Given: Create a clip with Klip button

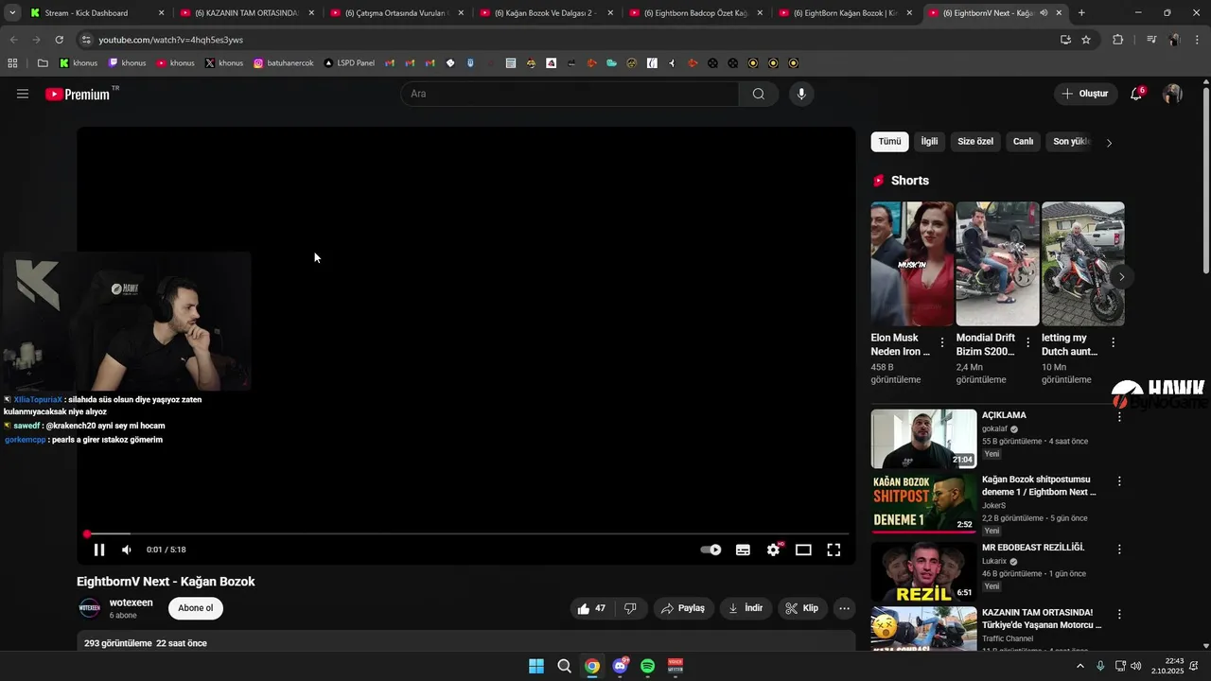Looking at the screenshot, I should click(802, 608).
